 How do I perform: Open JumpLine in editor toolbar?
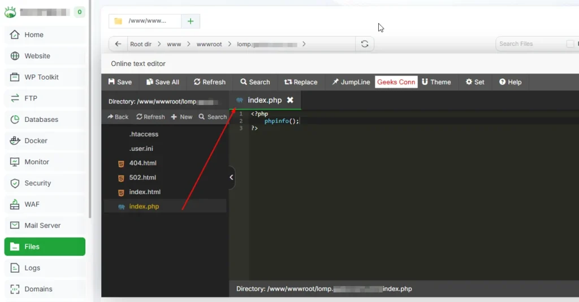pyautogui.click(x=351, y=82)
